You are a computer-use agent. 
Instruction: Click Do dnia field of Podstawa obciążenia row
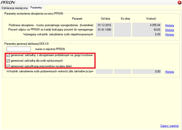click(x=122, y=25)
